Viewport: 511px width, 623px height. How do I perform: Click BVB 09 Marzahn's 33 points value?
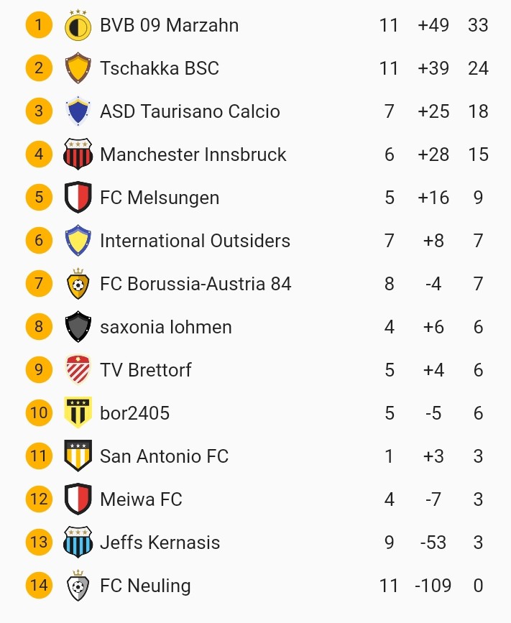[x=478, y=25]
